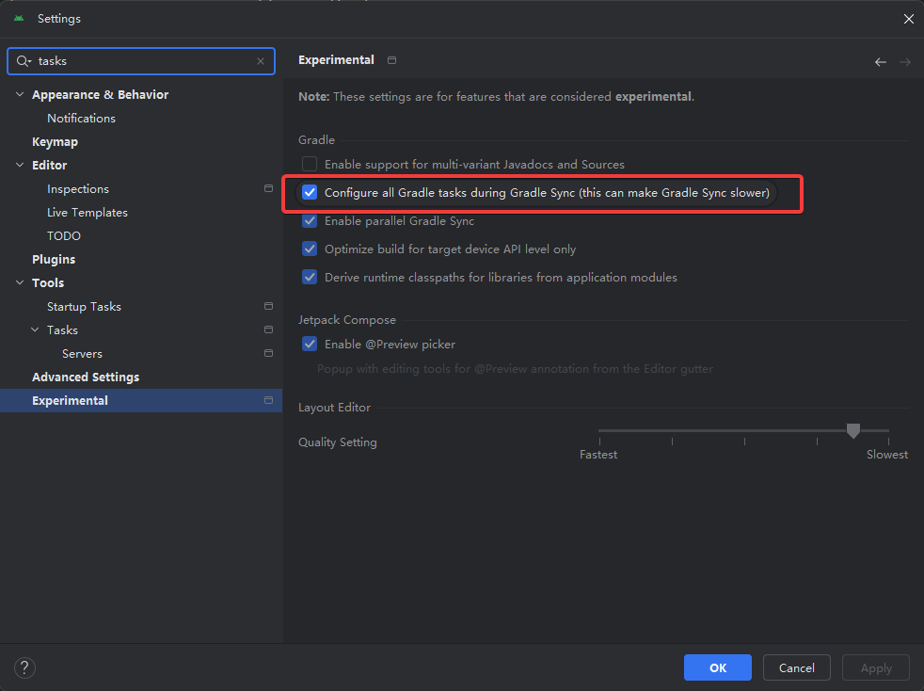This screenshot has width=924, height=691.
Task: Close the Settings dialog window
Action: [909, 19]
